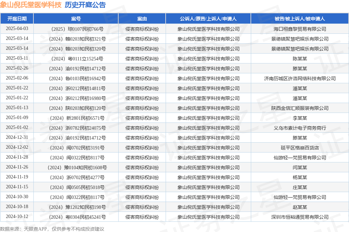
Task: Click defendant 陈某某
Action: 300,59
